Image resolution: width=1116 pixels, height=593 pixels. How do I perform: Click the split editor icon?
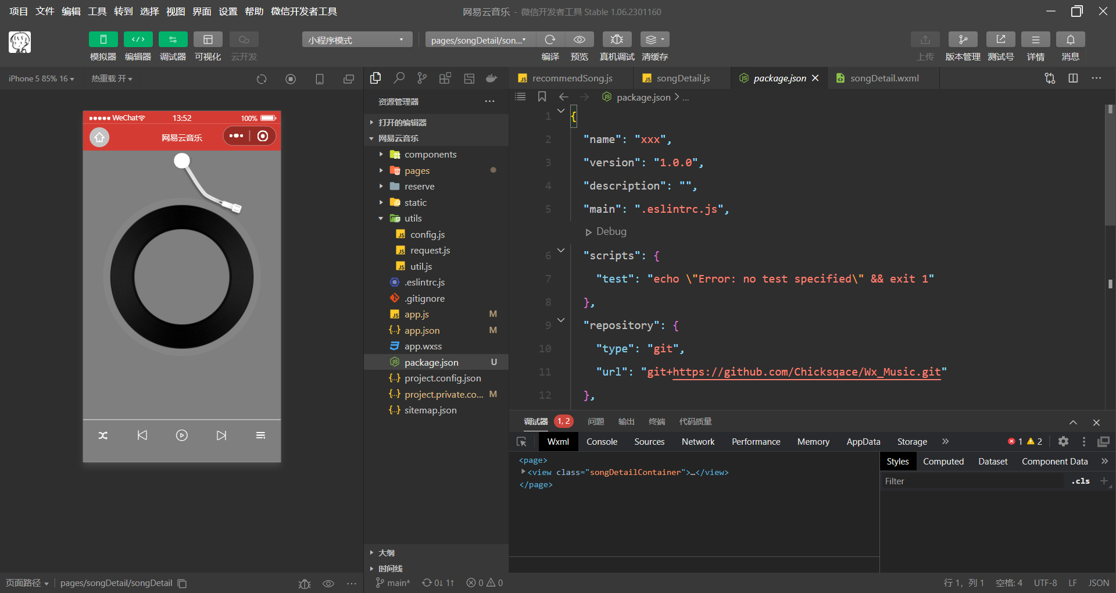pos(1073,78)
